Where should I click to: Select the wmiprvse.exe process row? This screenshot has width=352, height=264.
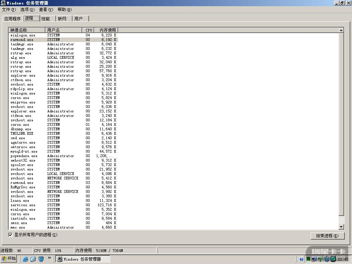click(63, 102)
